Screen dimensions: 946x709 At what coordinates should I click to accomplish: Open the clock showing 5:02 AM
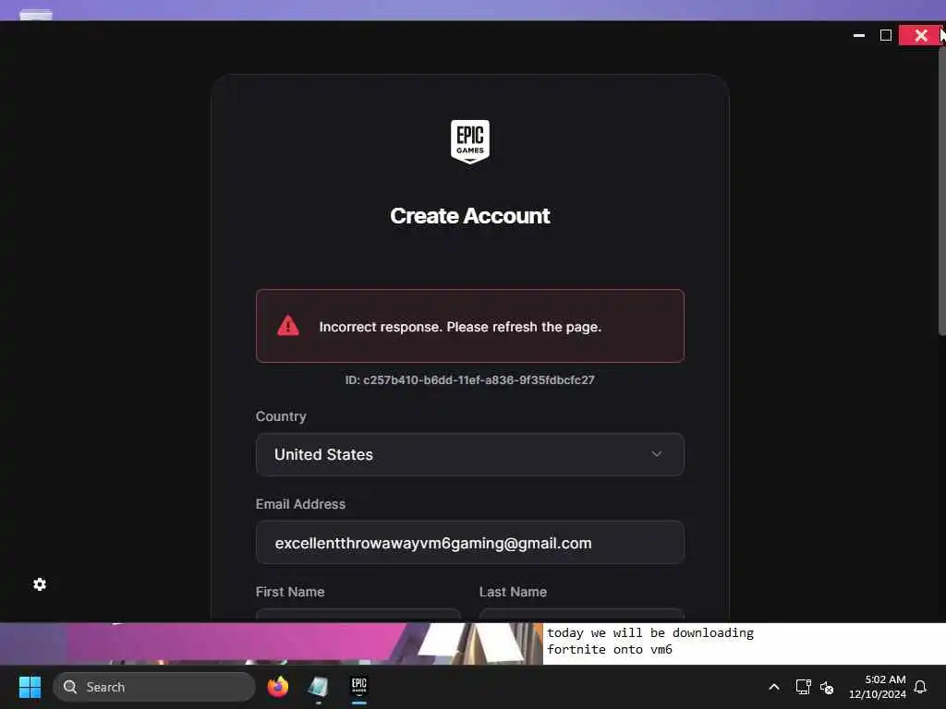point(878,687)
